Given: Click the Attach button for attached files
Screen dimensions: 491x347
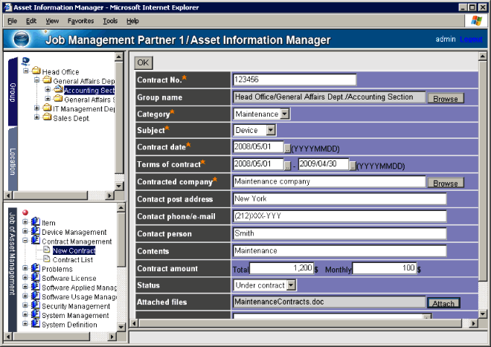Looking at the screenshot, I should pos(443,303).
